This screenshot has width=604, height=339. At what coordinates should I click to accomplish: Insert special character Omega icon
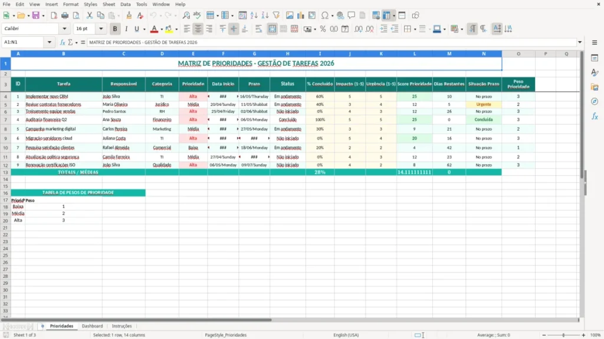click(x=325, y=15)
